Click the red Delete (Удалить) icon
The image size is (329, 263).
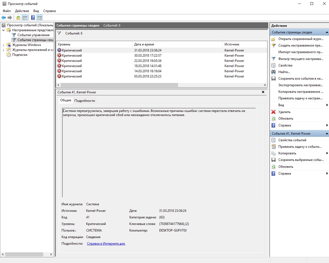point(273,112)
